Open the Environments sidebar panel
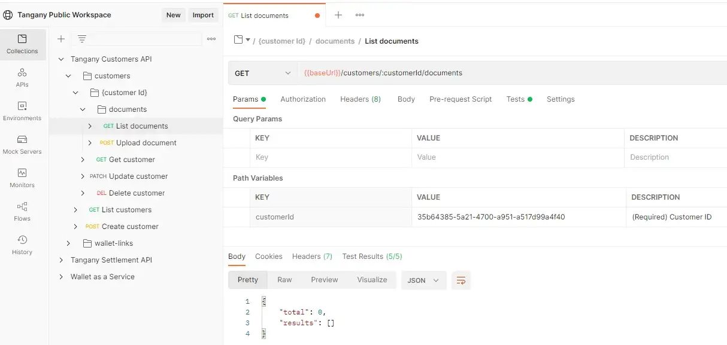The image size is (727, 345). [x=22, y=112]
